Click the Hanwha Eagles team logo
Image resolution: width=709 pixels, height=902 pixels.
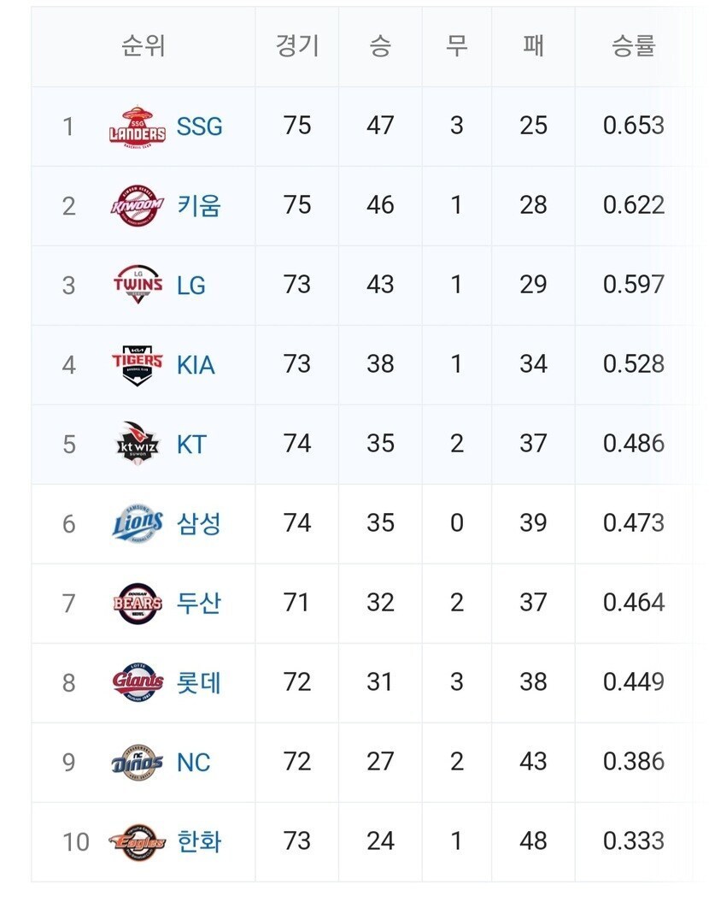tap(137, 842)
